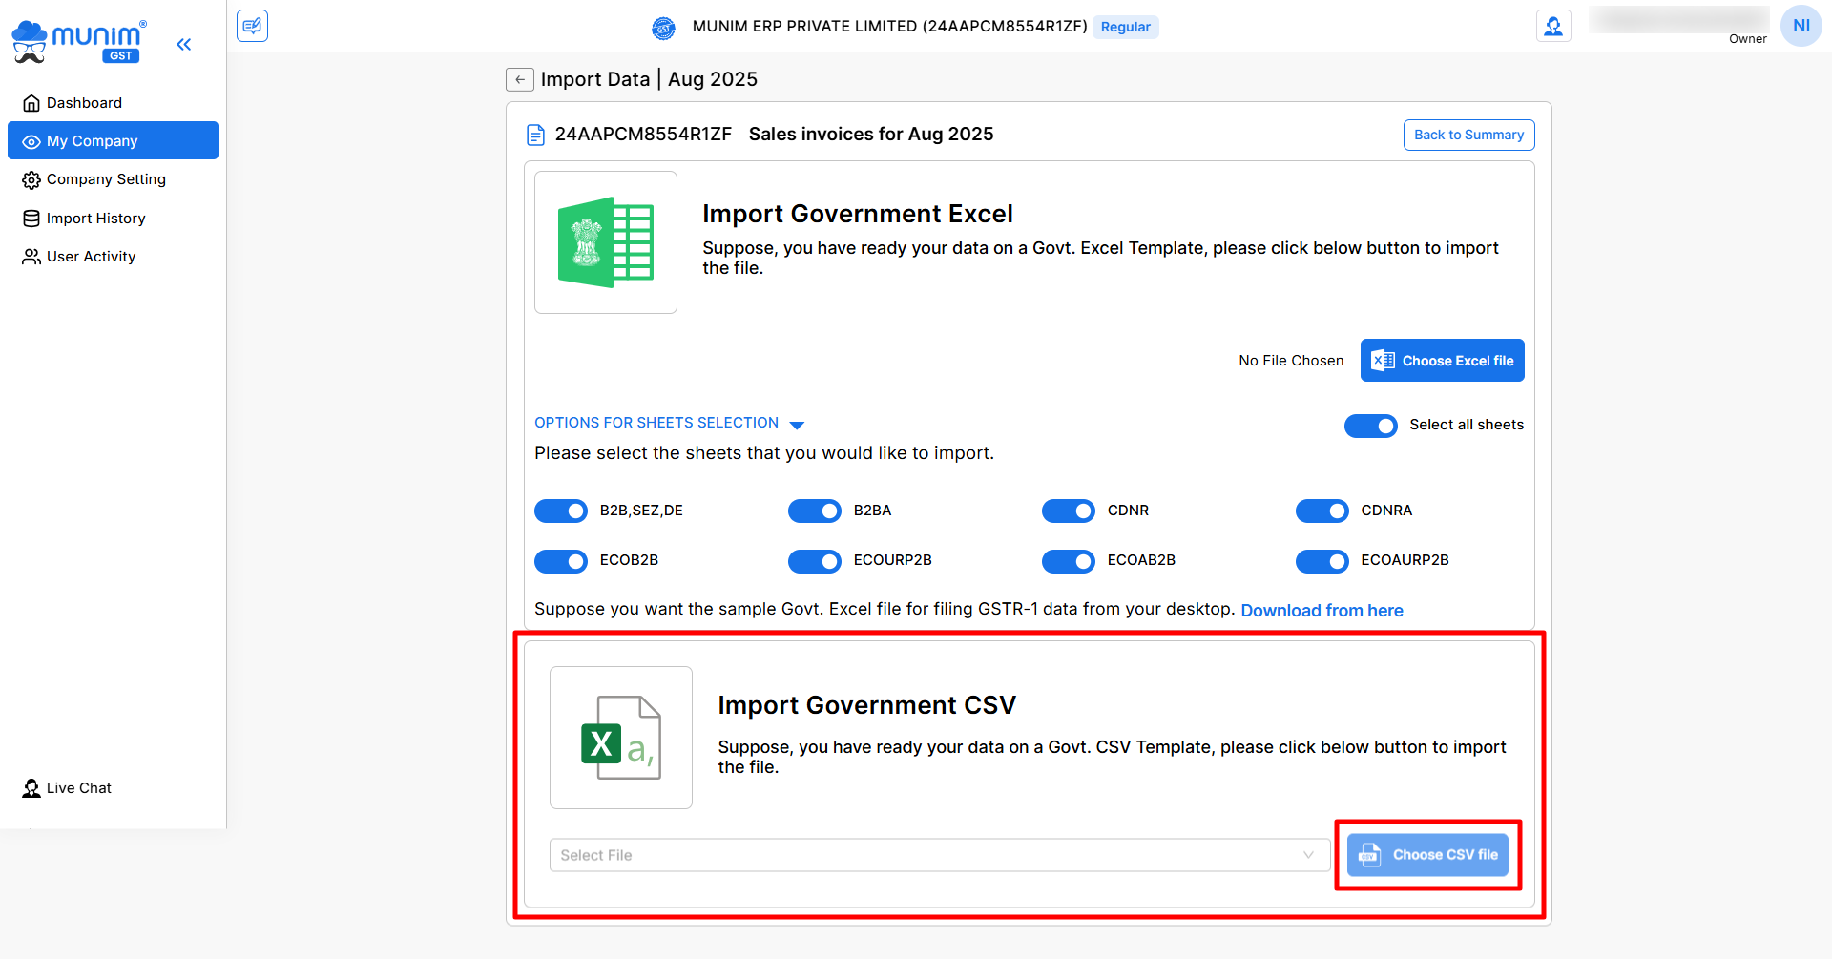Collapse the sidebar with double-chevron icon
1832x960 pixels.
184,44
